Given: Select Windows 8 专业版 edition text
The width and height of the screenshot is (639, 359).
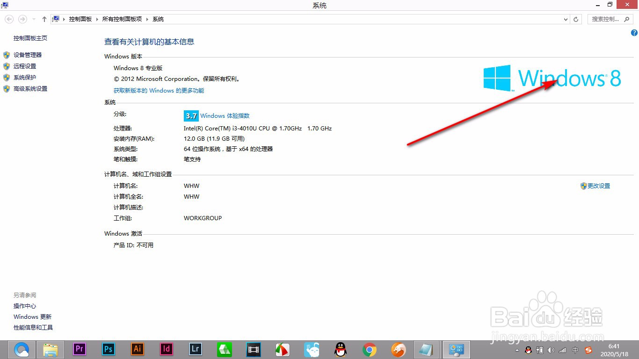Looking at the screenshot, I should tap(138, 68).
